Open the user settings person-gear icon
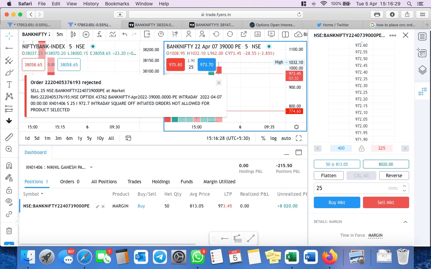This screenshot has width=431, height=269. coord(202,34)
